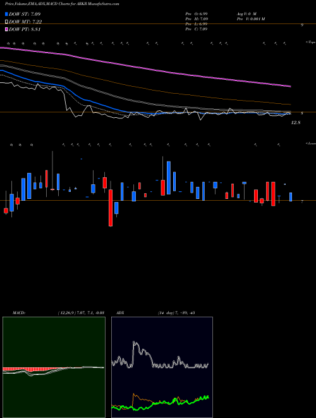Click the chart title mentioning MunafaSutra.com
The width and height of the screenshot is (316, 418).
[x=62, y=4]
